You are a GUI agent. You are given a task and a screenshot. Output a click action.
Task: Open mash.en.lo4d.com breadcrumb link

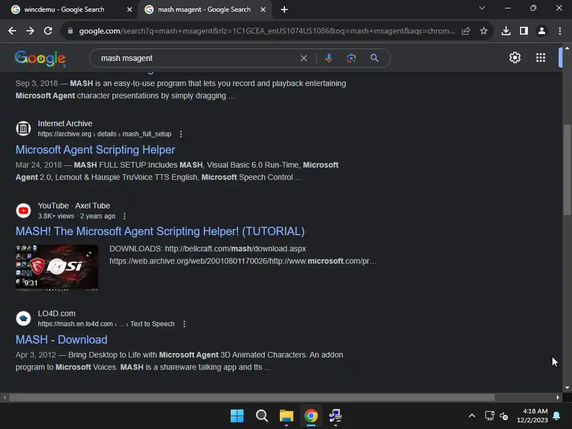(106, 324)
